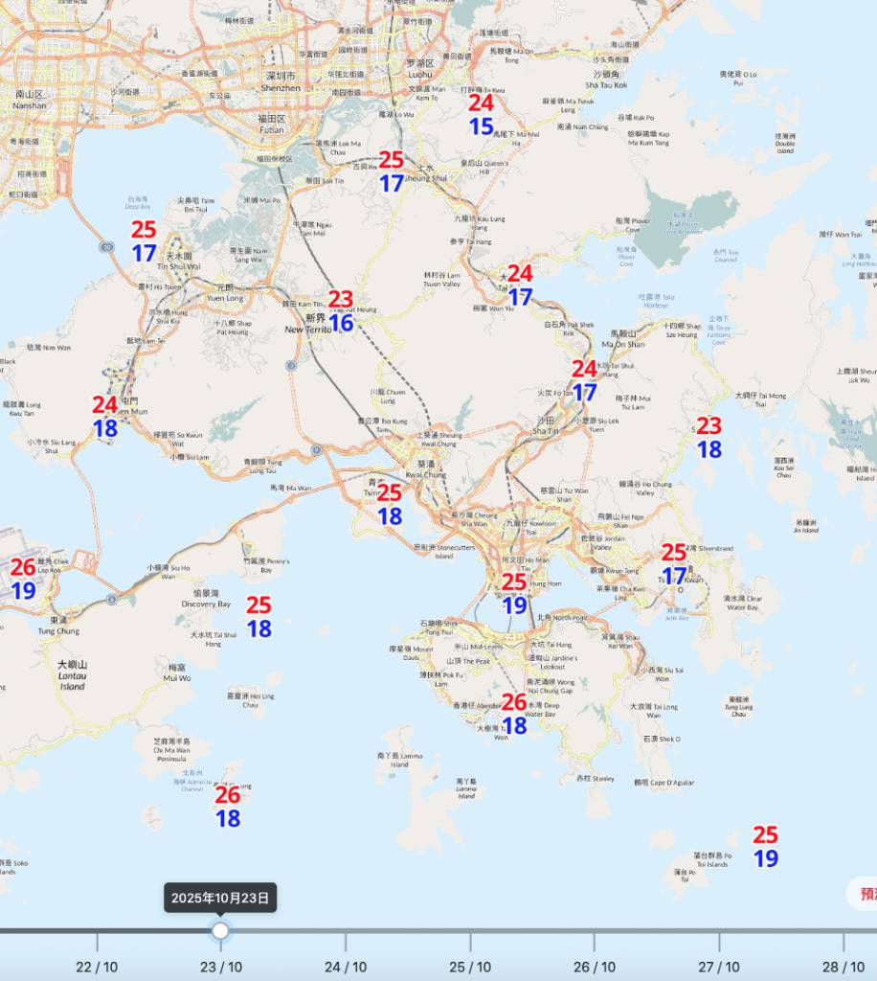Select the 26/18 temperature marker on Cheung Chau
877x981 pixels.
(228, 807)
